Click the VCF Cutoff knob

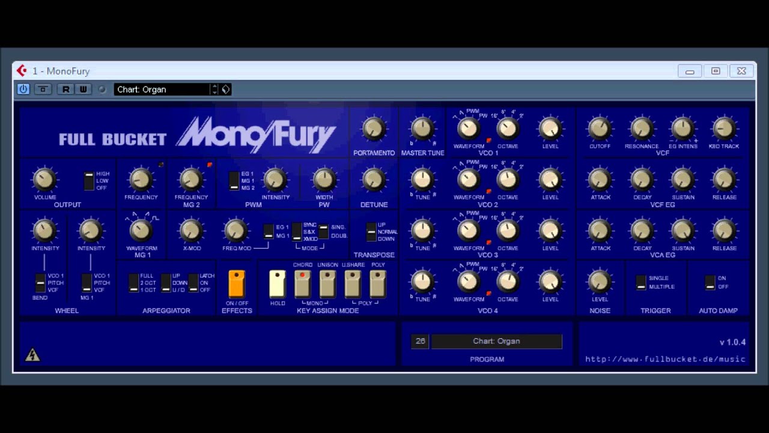point(599,128)
